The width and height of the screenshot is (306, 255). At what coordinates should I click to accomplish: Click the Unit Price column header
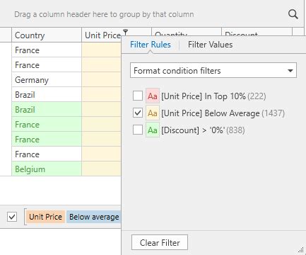pos(102,35)
